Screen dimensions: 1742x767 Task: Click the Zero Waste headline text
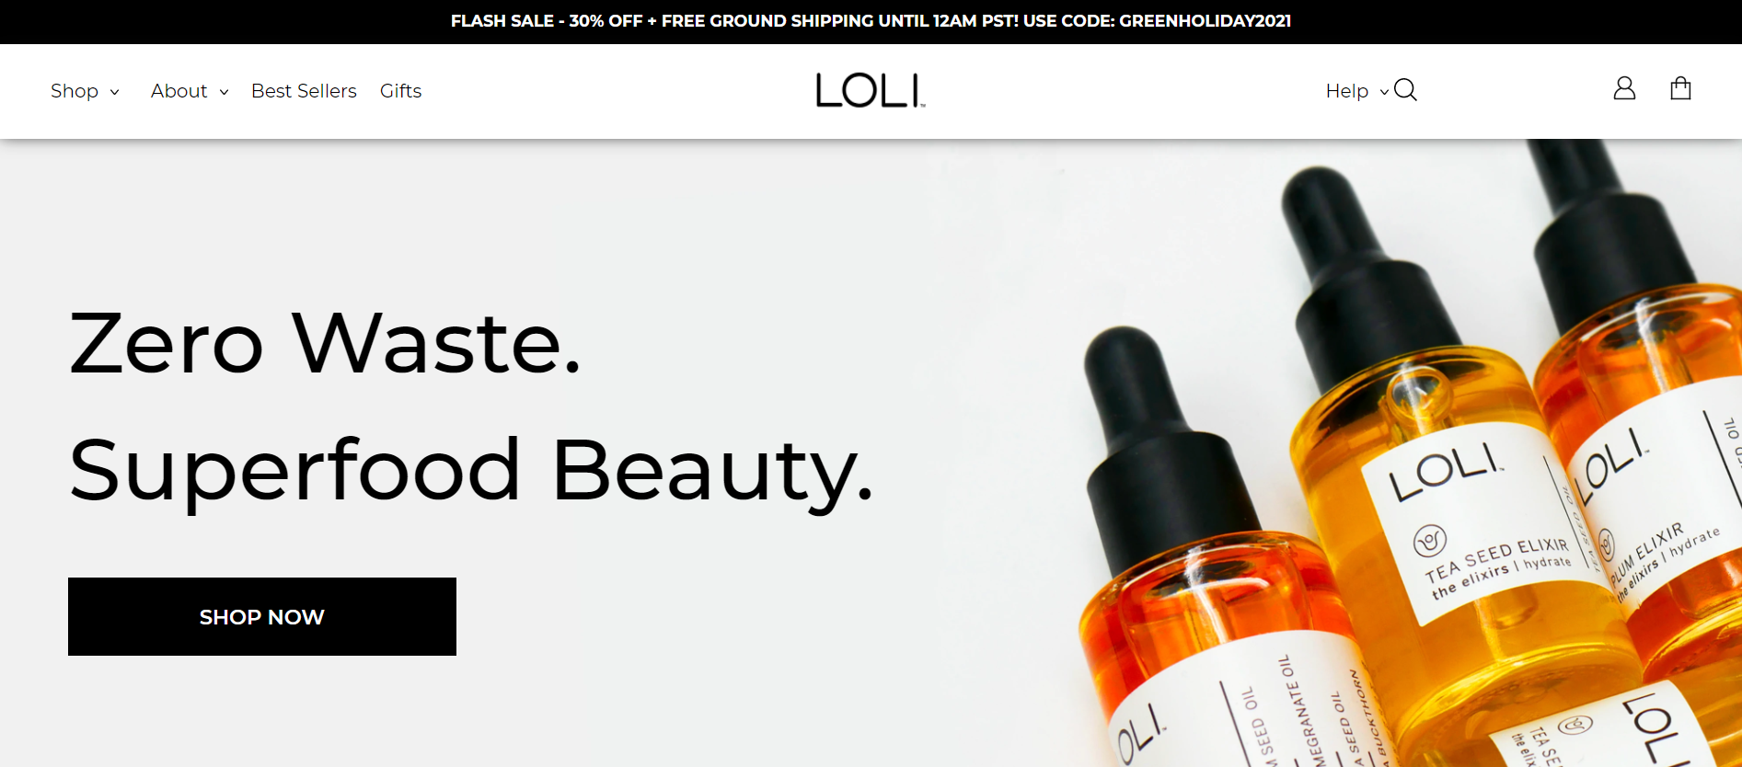326,343
